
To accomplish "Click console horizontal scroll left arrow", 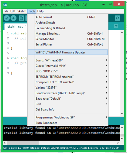I will click(x=5, y=143).
